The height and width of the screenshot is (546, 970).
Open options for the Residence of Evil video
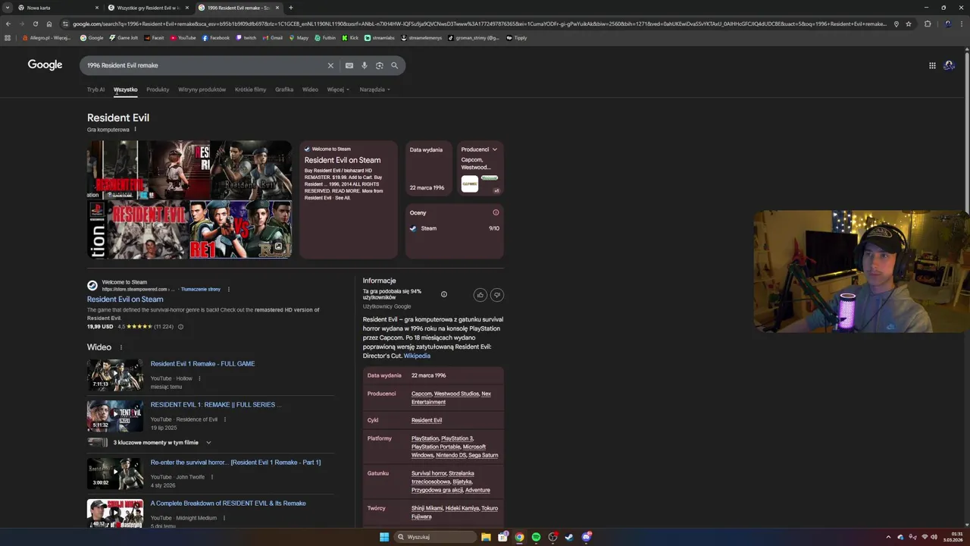pos(225,419)
